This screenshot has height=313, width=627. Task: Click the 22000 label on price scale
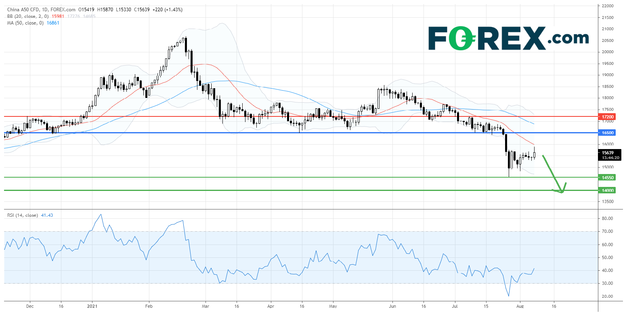(x=608, y=6)
